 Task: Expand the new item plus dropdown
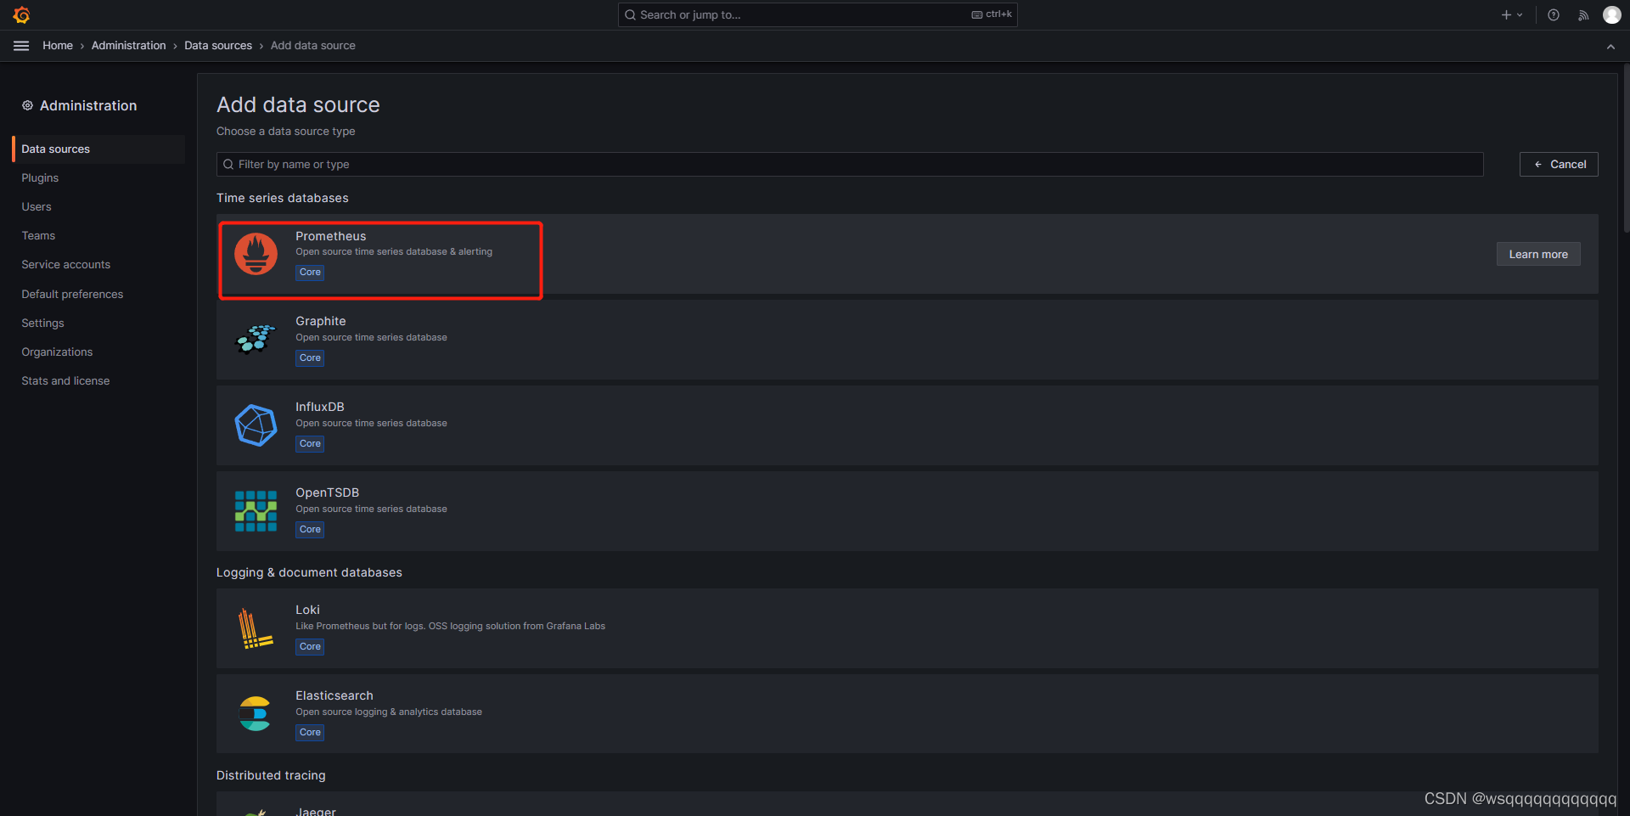tap(1511, 14)
